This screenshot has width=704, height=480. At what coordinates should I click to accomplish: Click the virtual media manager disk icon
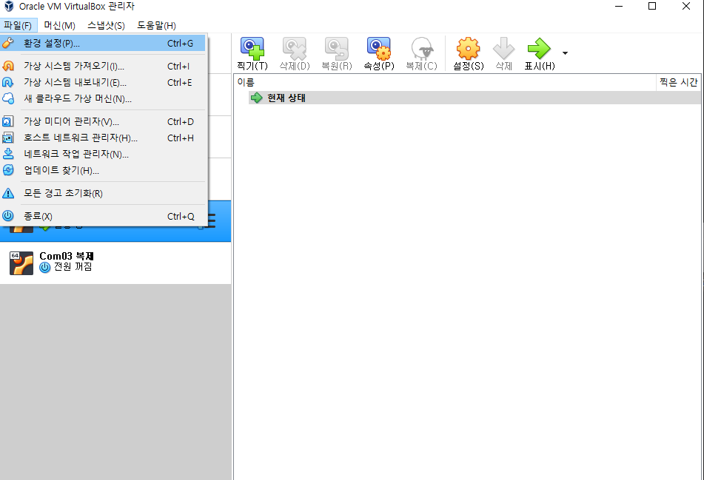pyautogui.click(x=8, y=121)
